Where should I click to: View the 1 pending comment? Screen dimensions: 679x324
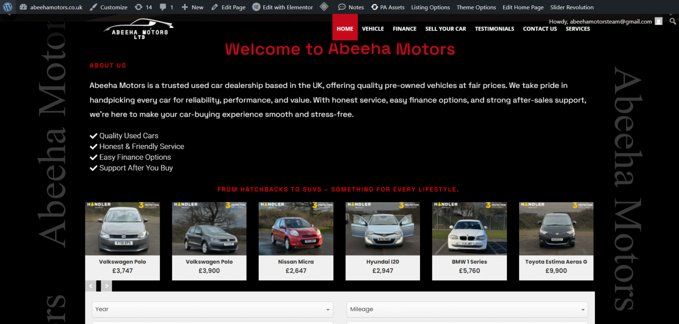coord(166,7)
